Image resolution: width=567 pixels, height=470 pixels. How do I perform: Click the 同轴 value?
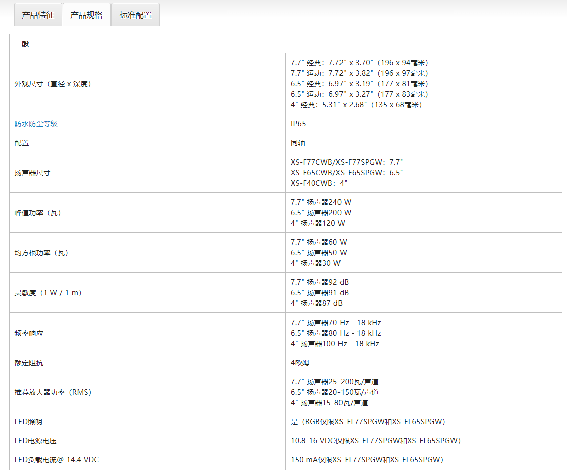pyautogui.click(x=298, y=143)
